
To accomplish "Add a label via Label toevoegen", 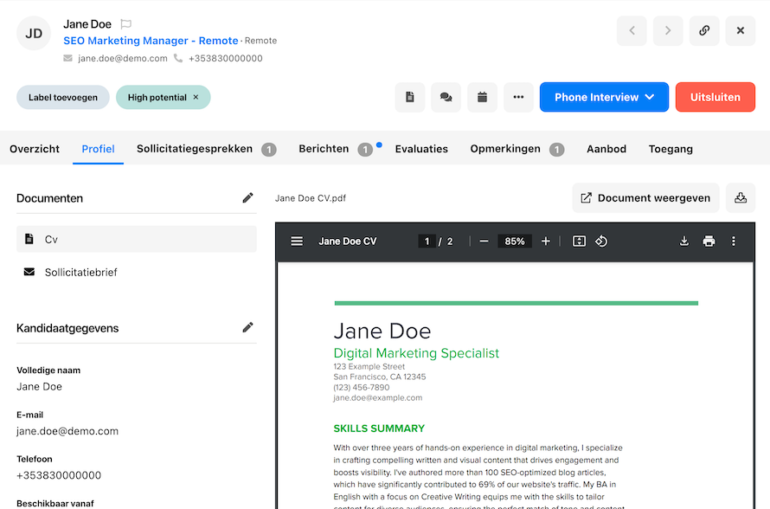I will click(63, 97).
